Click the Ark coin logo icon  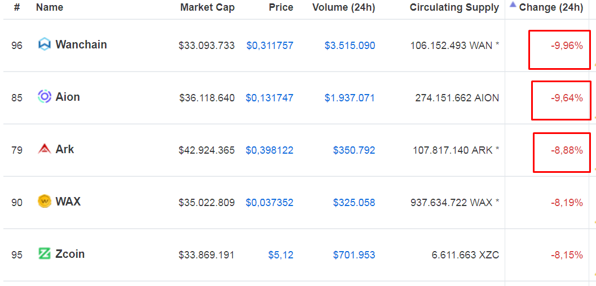(45, 149)
